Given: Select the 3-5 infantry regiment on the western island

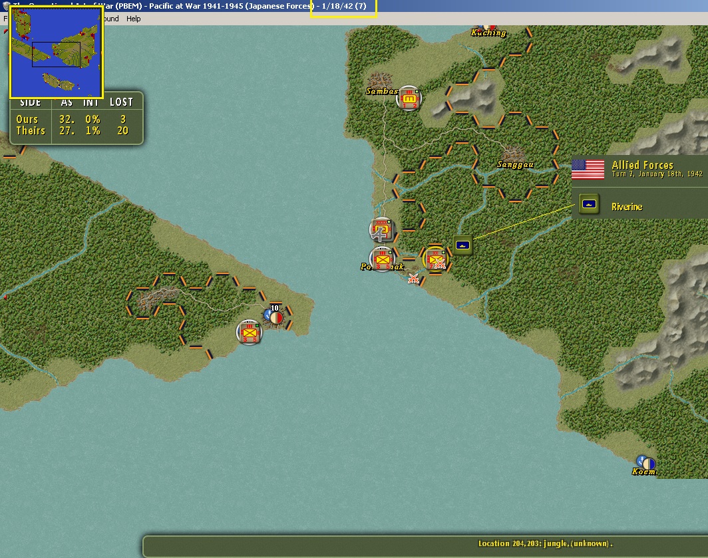Looking at the screenshot, I should click(250, 333).
